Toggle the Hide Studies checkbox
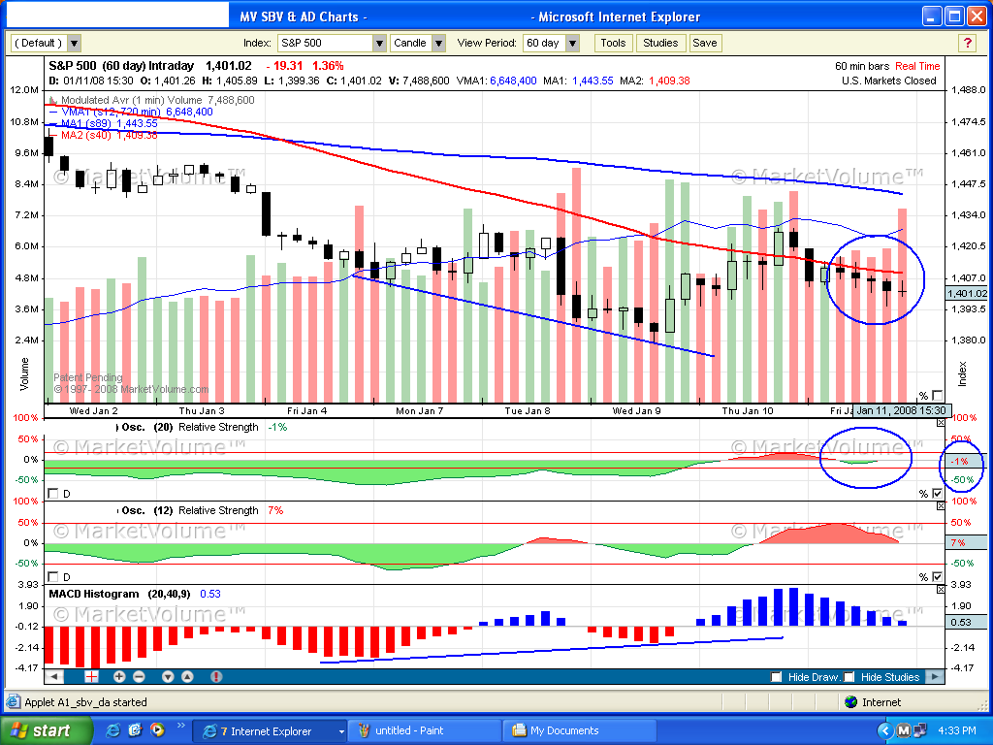 pyautogui.click(x=849, y=676)
